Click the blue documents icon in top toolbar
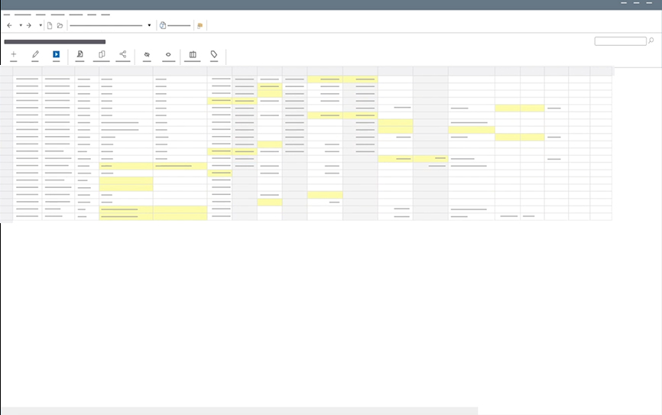662x415 pixels. pyautogui.click(x=163, y=25)
